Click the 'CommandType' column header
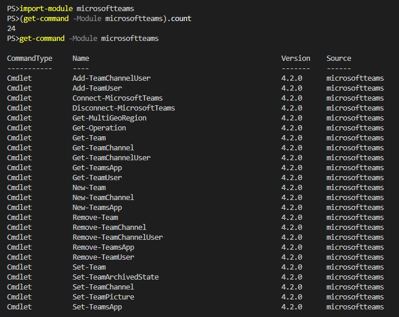 pyautogui.click(x=29, y=58)
